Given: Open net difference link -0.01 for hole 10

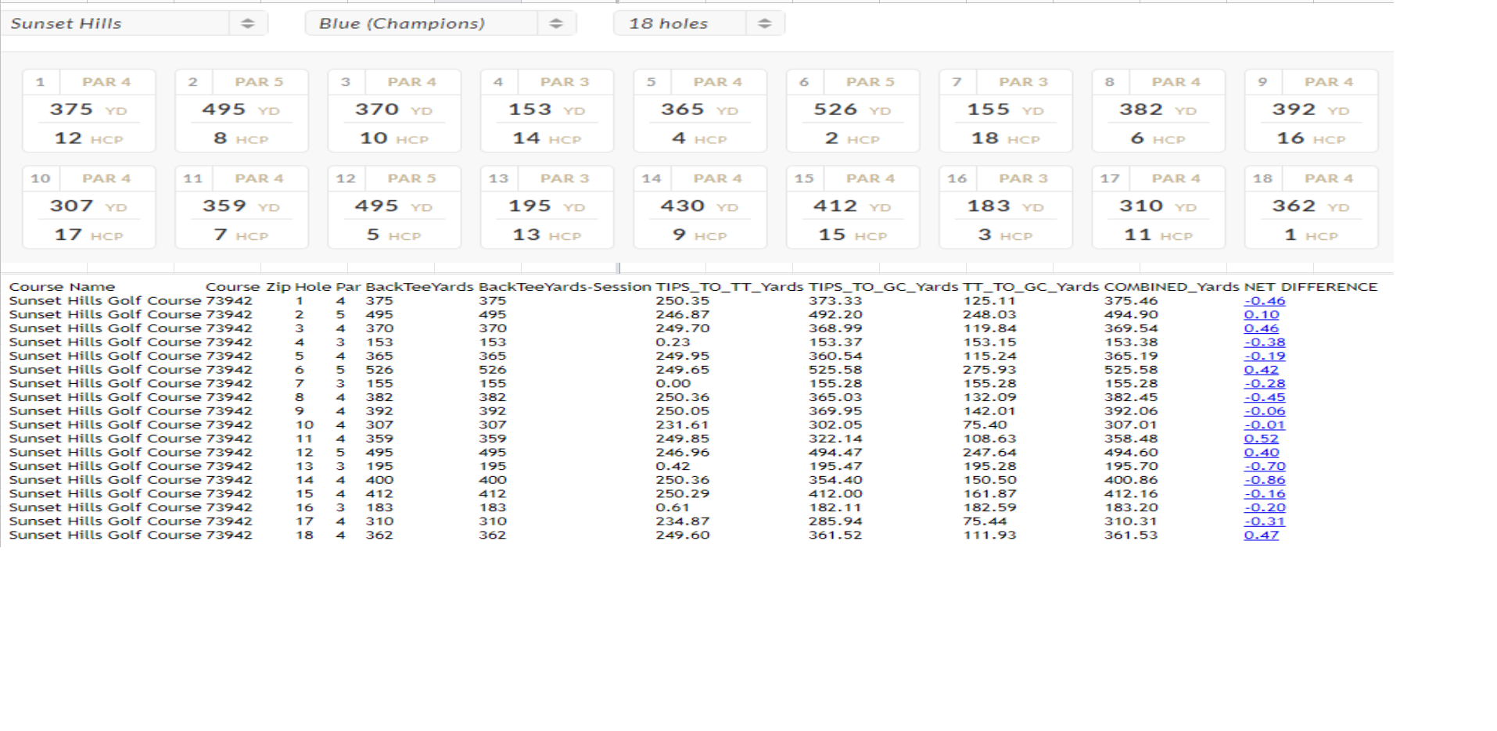Looking at the screenshot, I should pos(1265,425).
